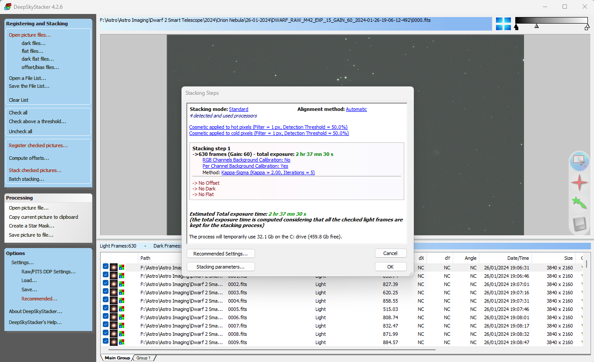Screen dimensions: 594x362
Task: Click Uncheck all in the sidebar
Action: (21, 131)
